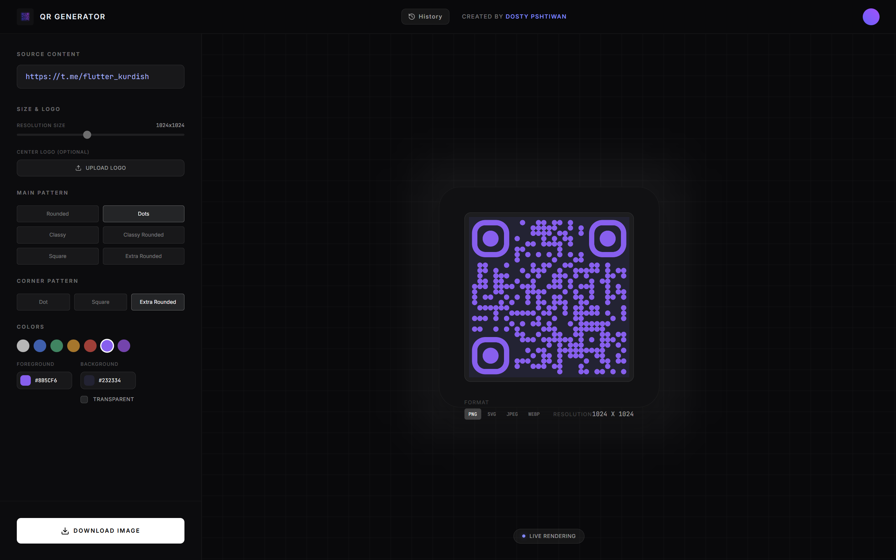Open Dosty Pshtiwan creator link

[x=536, y=17]
